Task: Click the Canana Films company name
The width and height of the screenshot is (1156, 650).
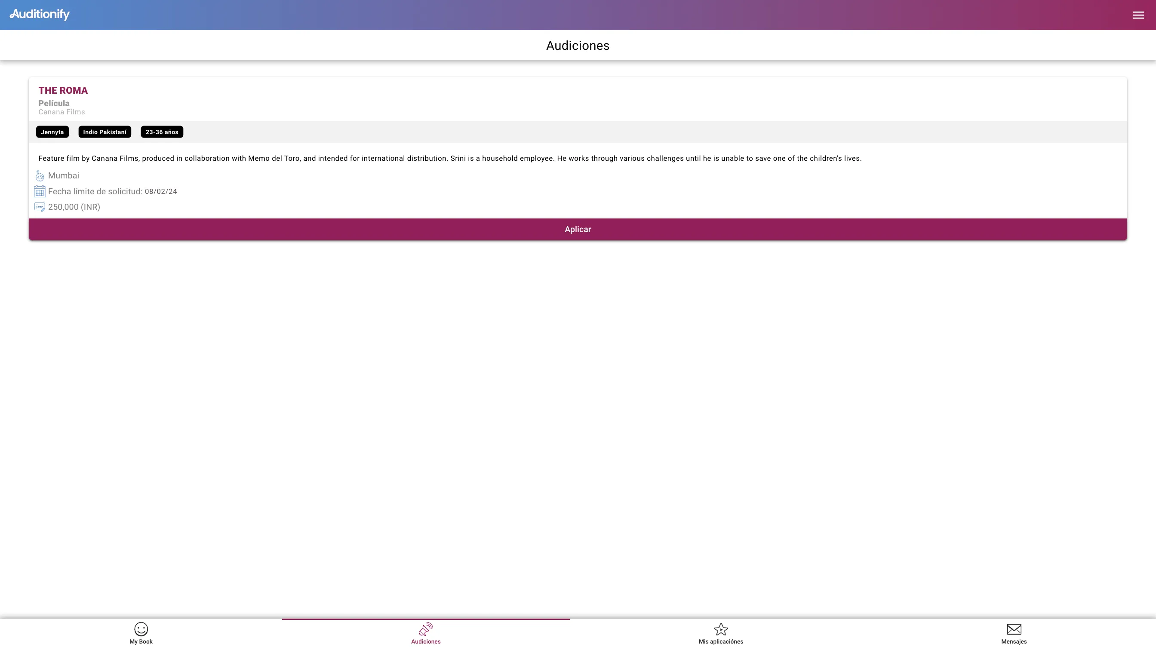Action: pos(61,112)
